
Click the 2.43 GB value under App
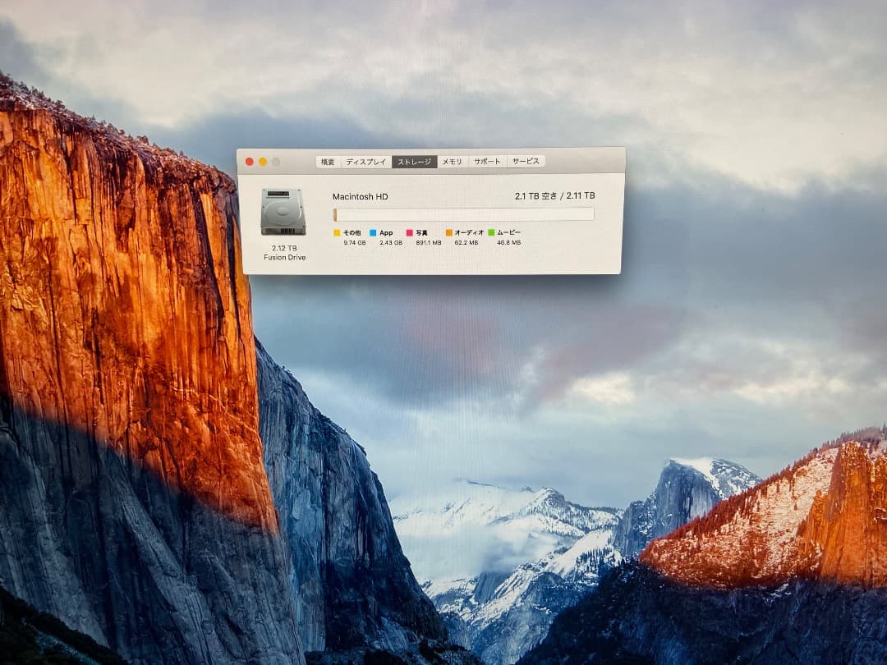pos(389,241)
